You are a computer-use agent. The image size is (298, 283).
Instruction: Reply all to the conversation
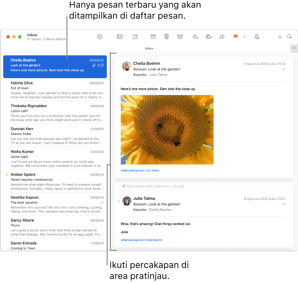[x=208, y=37]
